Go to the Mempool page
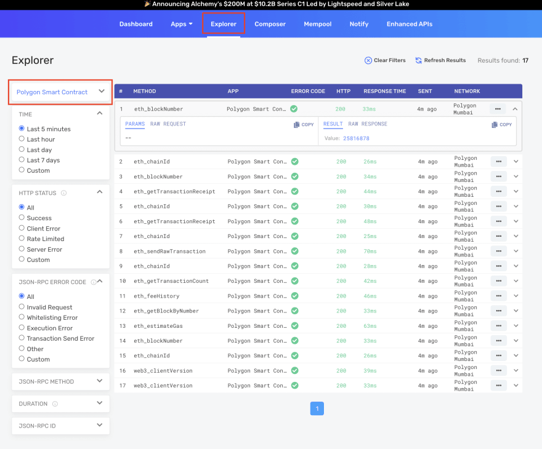Image resolution: width=542 pixels, height=449 pixels. 317,24
